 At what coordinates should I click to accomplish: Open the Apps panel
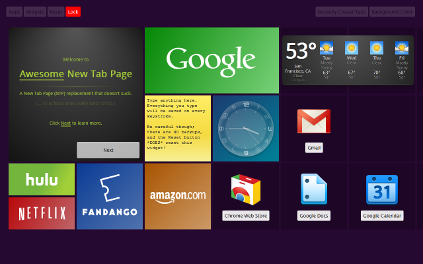15,12
